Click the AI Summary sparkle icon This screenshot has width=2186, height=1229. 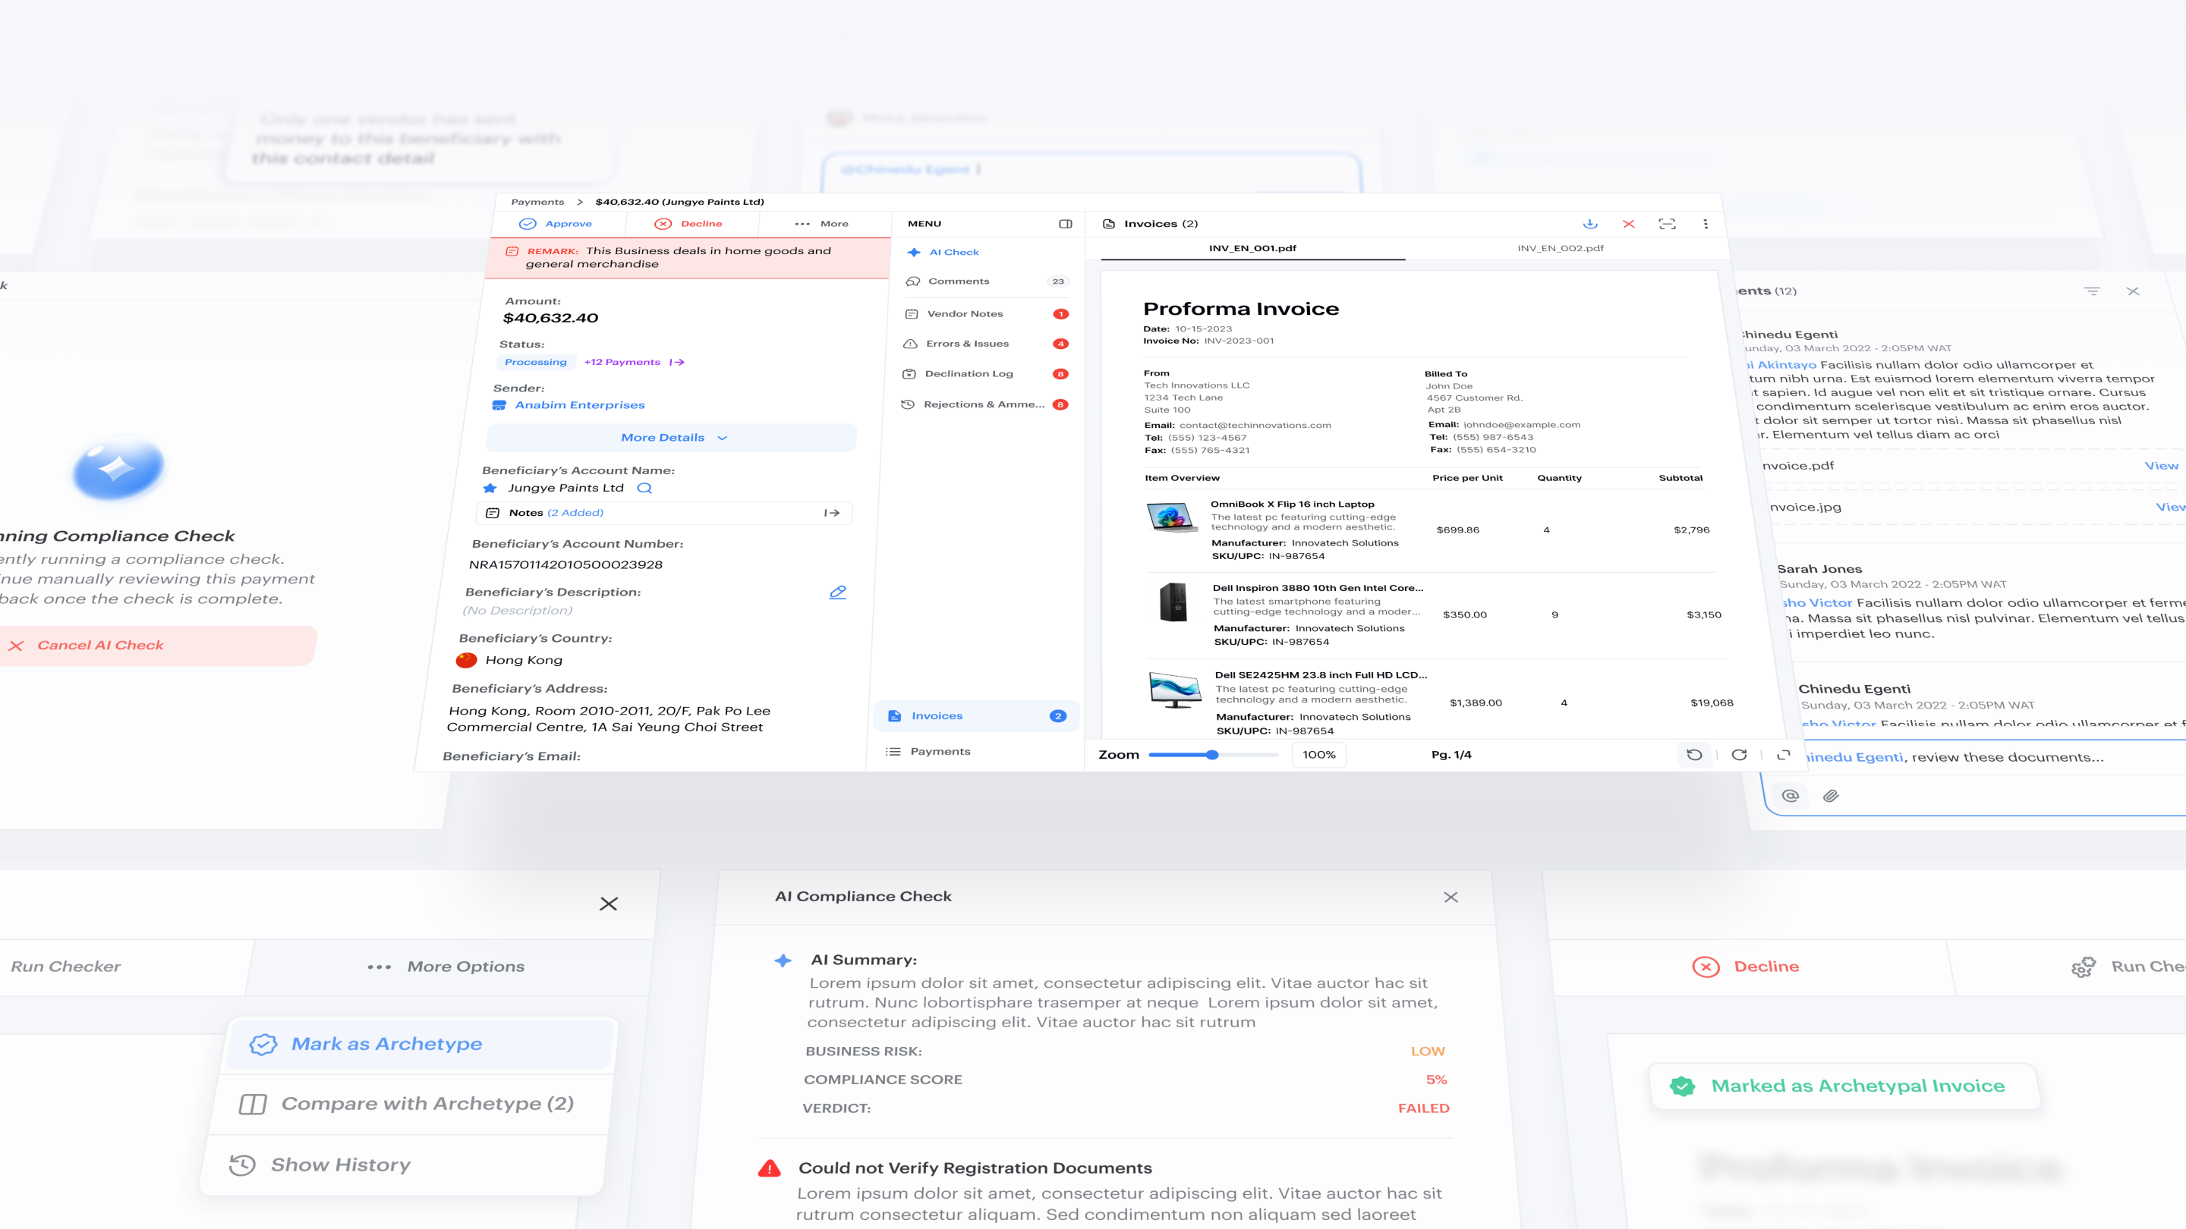click(x=783, y=961)
